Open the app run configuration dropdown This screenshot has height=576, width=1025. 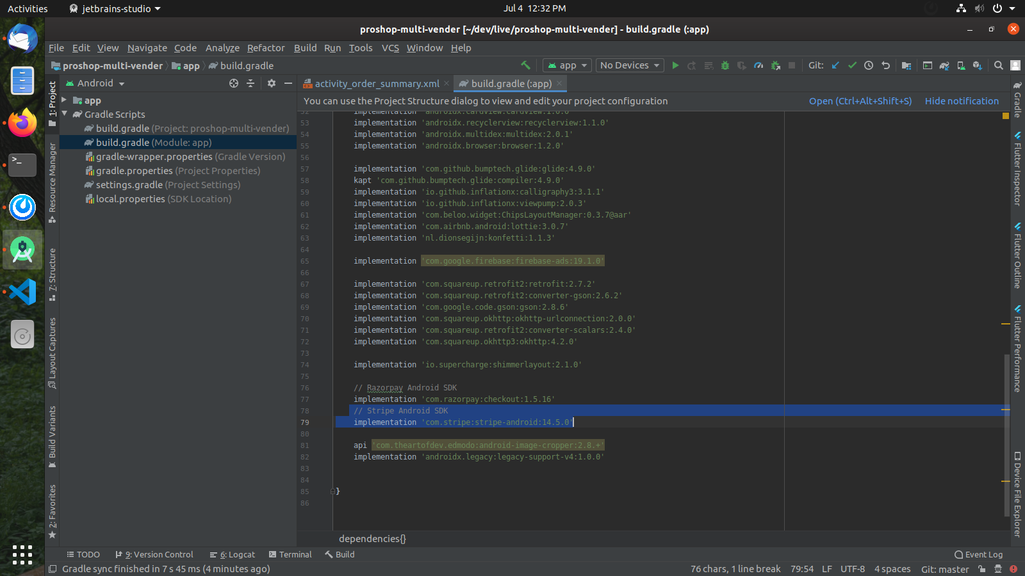pyautogui.click(x=568, y=65)
